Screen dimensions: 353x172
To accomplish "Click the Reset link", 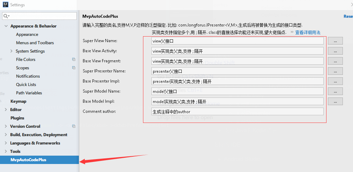I will (348, 16).
